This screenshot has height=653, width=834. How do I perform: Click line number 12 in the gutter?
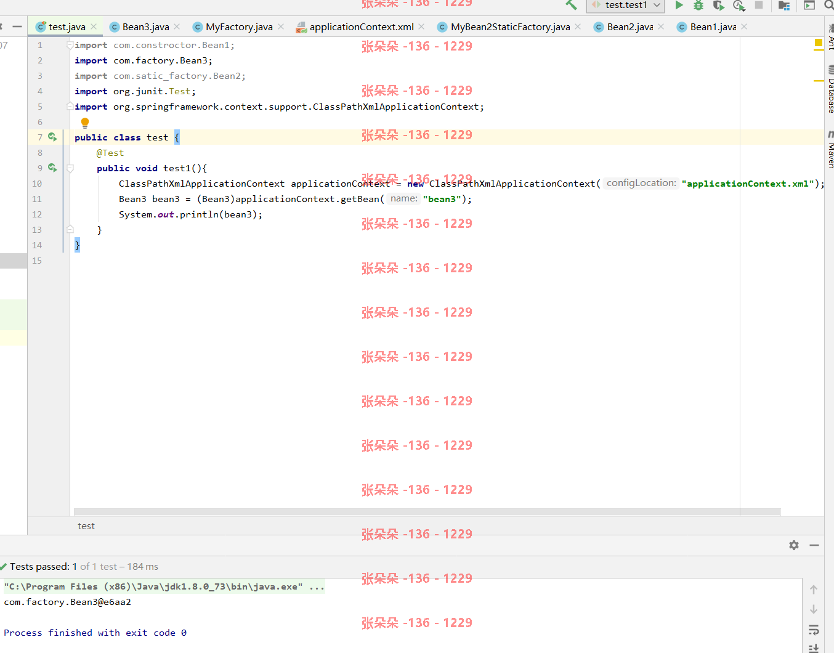pyautogui.click(x=37, y=214)
